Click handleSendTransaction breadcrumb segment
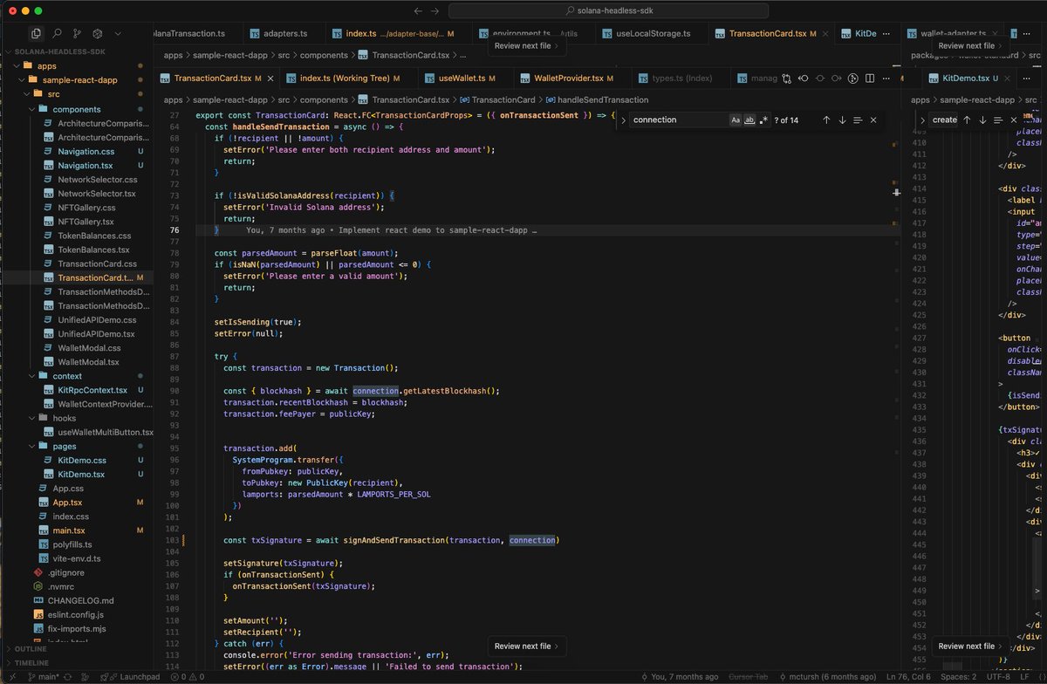The image size is (1047, 684). click(x=601, y=99)
